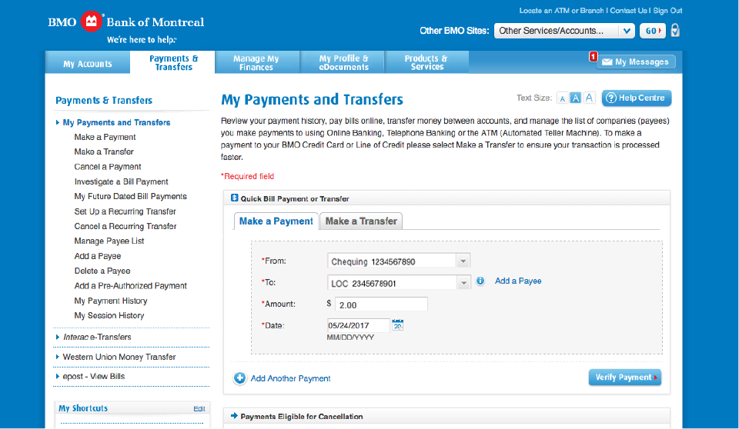Open Cancel a Recurring Transfer
Viewport: 739px width, 429px height.
click(x=125, y=226)
